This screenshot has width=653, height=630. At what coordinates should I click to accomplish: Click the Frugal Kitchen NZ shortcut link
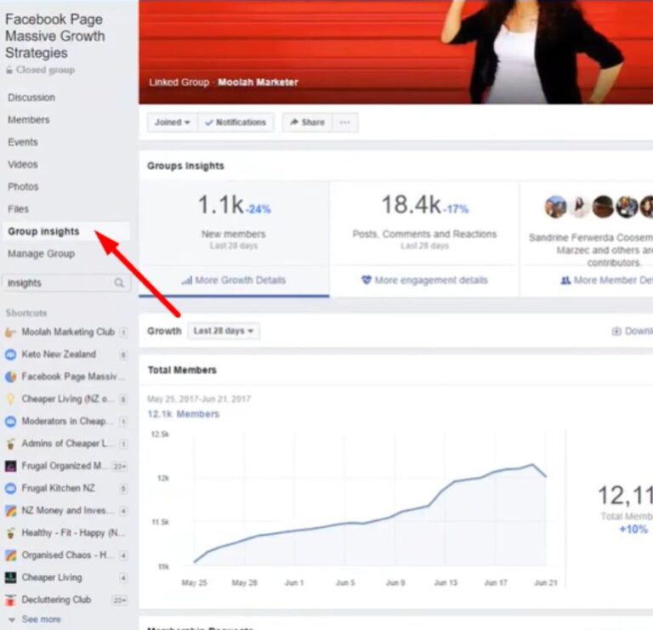click(59, 488)
